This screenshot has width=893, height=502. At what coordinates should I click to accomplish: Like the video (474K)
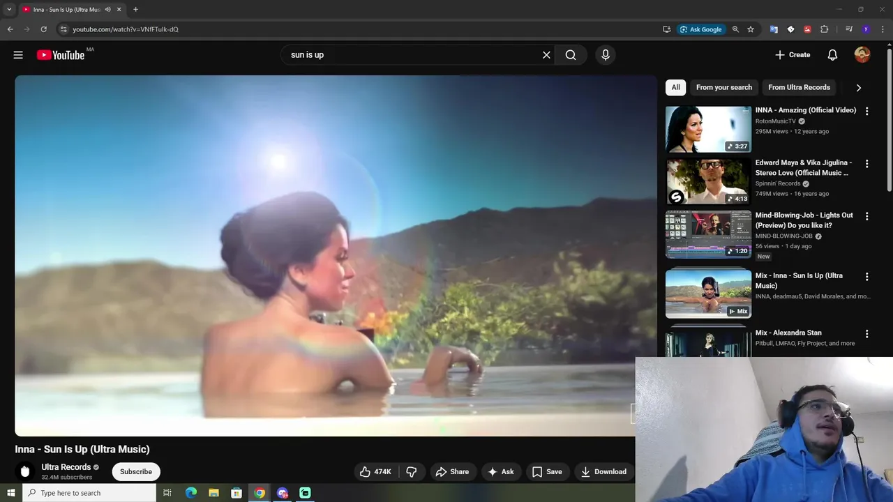click(375, 472)
